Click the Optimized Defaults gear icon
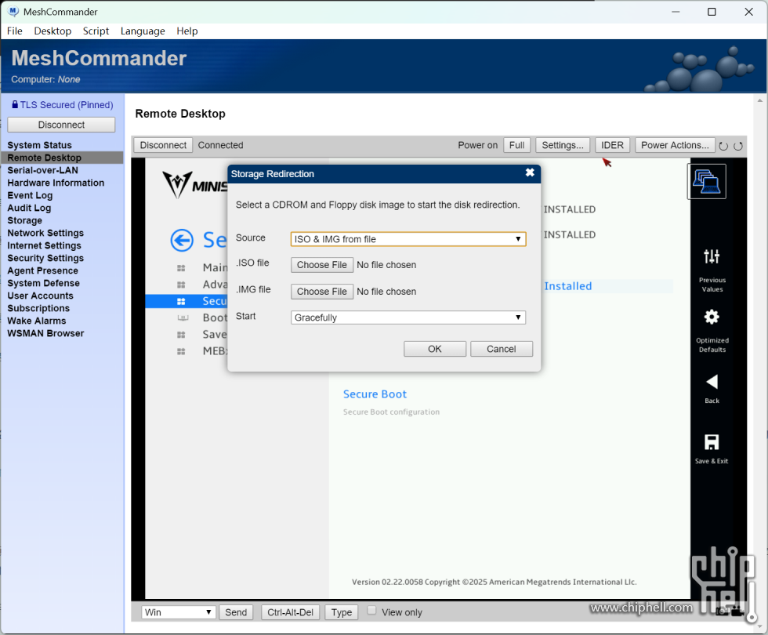768x635 pixels. click(712, 317)
